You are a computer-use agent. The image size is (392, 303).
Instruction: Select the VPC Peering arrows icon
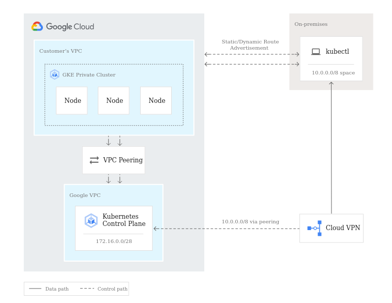click(x=94, y=160)
